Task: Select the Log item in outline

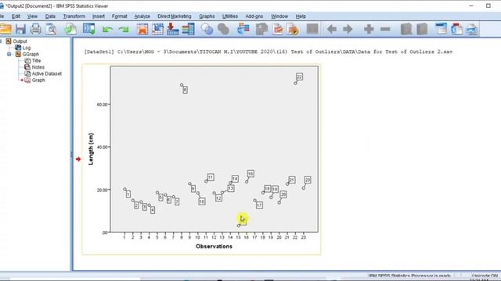Action: 27,48
